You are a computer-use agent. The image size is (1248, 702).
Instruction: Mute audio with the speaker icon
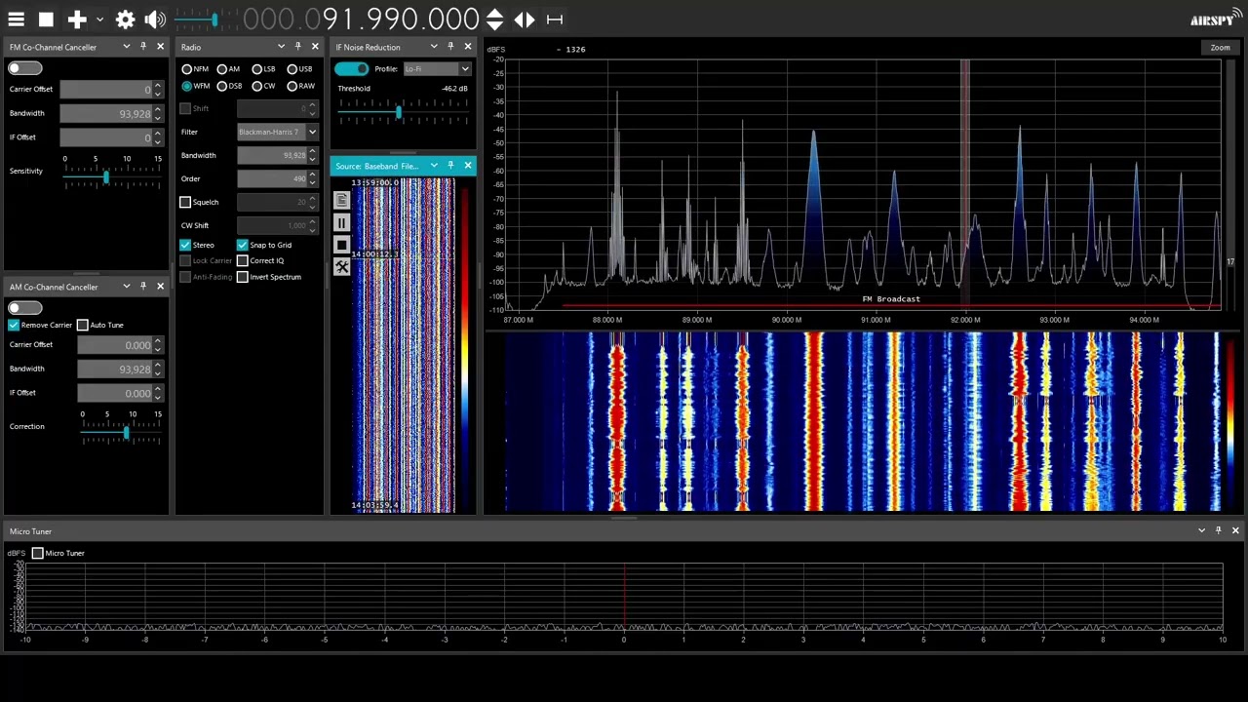click(155, 19)
